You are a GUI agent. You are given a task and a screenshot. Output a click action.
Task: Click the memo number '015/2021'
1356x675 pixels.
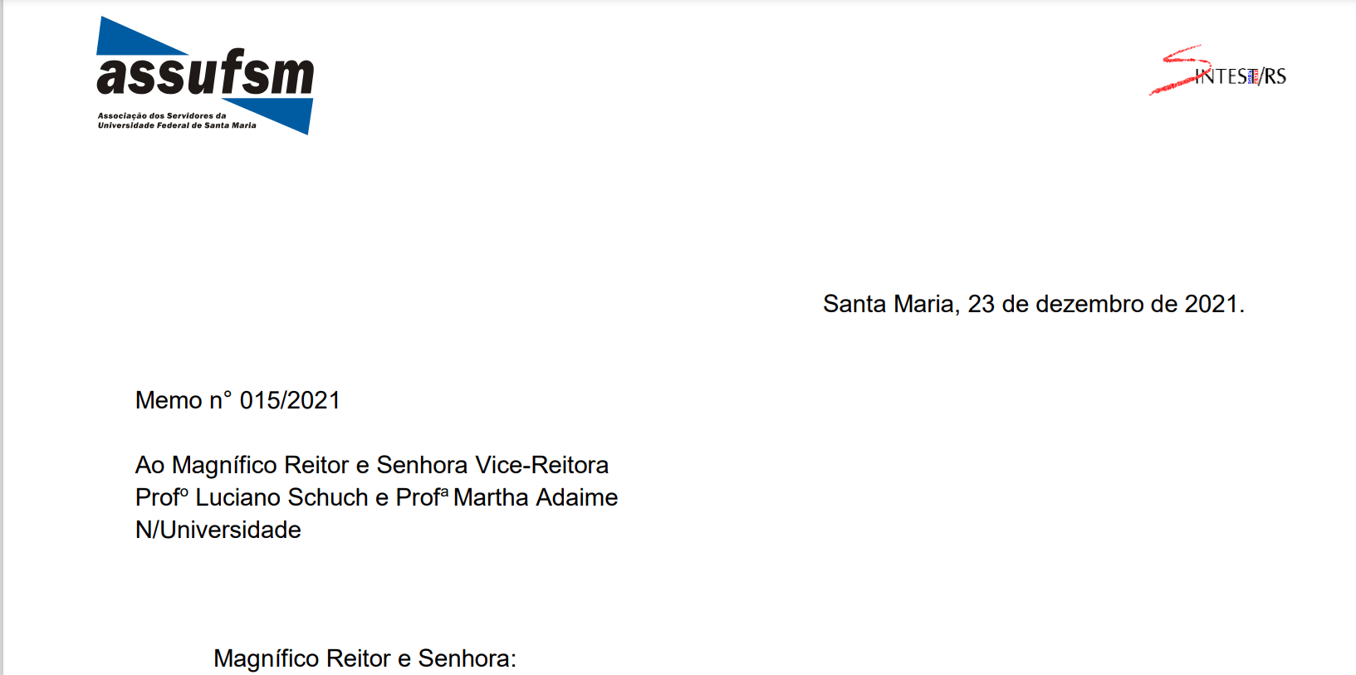click(x=290, y=400)
